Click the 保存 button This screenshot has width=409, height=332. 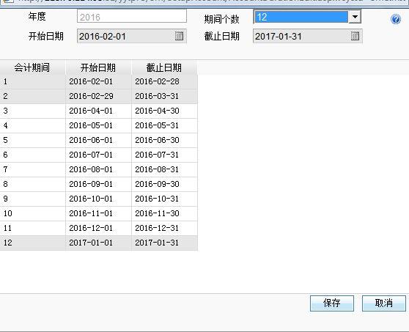[x=332, y=303]
